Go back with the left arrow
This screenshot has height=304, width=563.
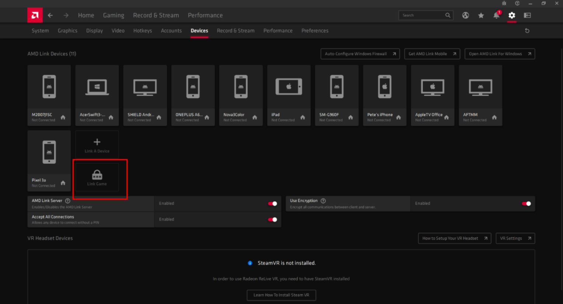coord(50,15)
